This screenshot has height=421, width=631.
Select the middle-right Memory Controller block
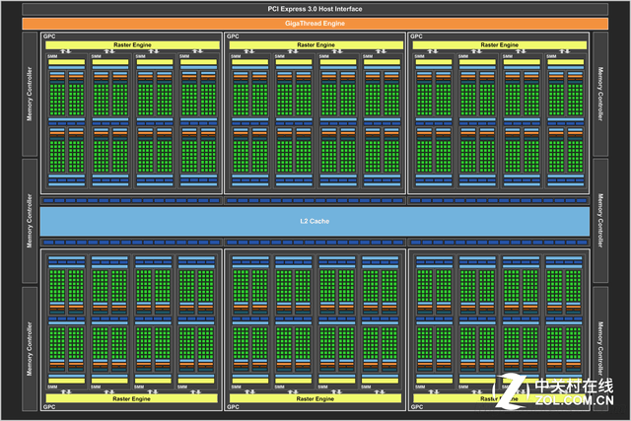[600, 221]
